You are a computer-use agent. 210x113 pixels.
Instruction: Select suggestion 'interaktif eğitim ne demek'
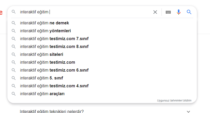pyautogui.click(x=102, y=23)
